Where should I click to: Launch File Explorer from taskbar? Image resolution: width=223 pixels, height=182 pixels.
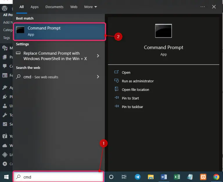coord(150,177)
